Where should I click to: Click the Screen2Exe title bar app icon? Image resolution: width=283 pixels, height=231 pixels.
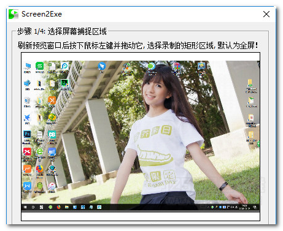[x=14, y=14]
